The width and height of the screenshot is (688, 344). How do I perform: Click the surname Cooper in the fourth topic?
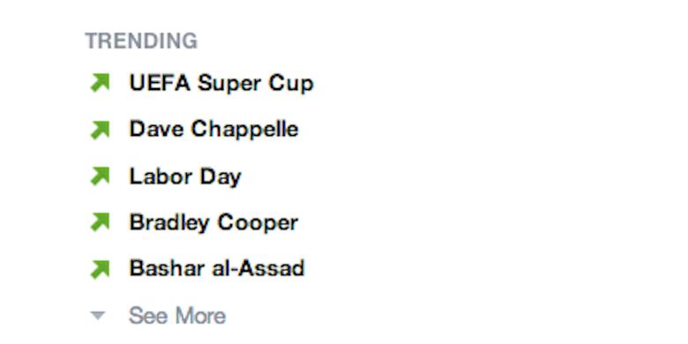[258, 223]
